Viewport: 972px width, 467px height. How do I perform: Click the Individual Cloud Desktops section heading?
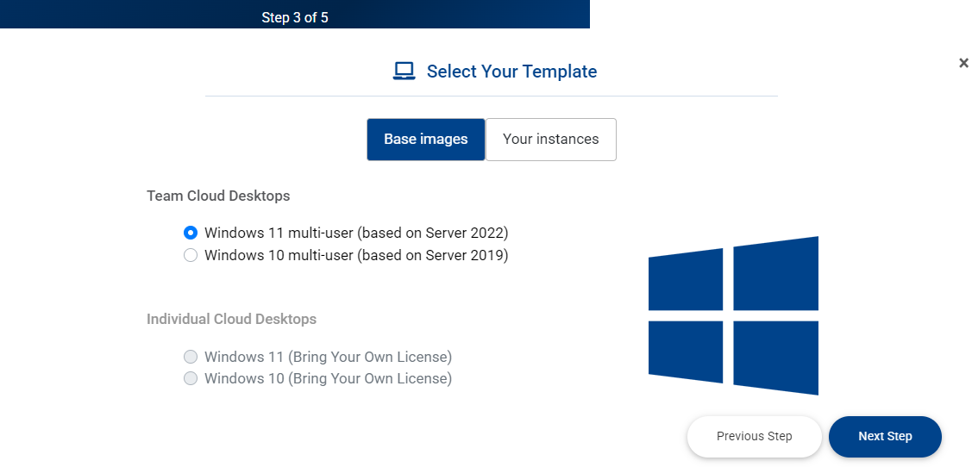[x=231, y=319]
